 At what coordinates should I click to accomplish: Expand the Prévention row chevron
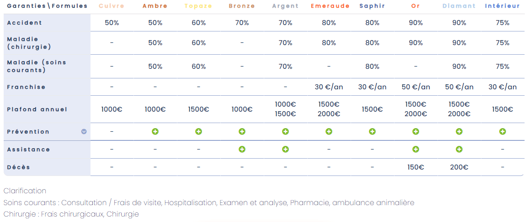84,132
